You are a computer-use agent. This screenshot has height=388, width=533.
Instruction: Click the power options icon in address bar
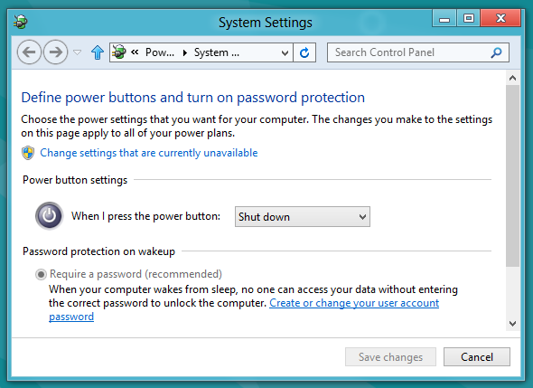click(119, 52)
